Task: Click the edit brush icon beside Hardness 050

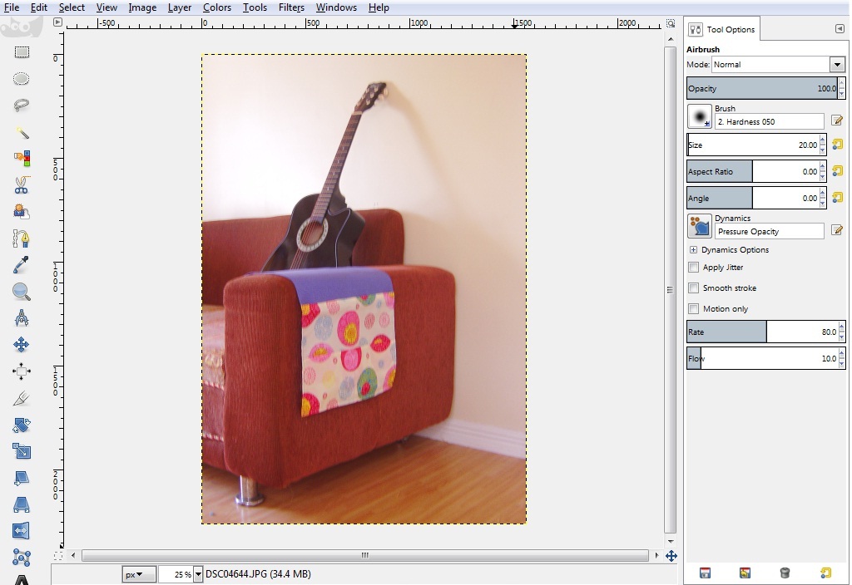Action: point(837,120)
